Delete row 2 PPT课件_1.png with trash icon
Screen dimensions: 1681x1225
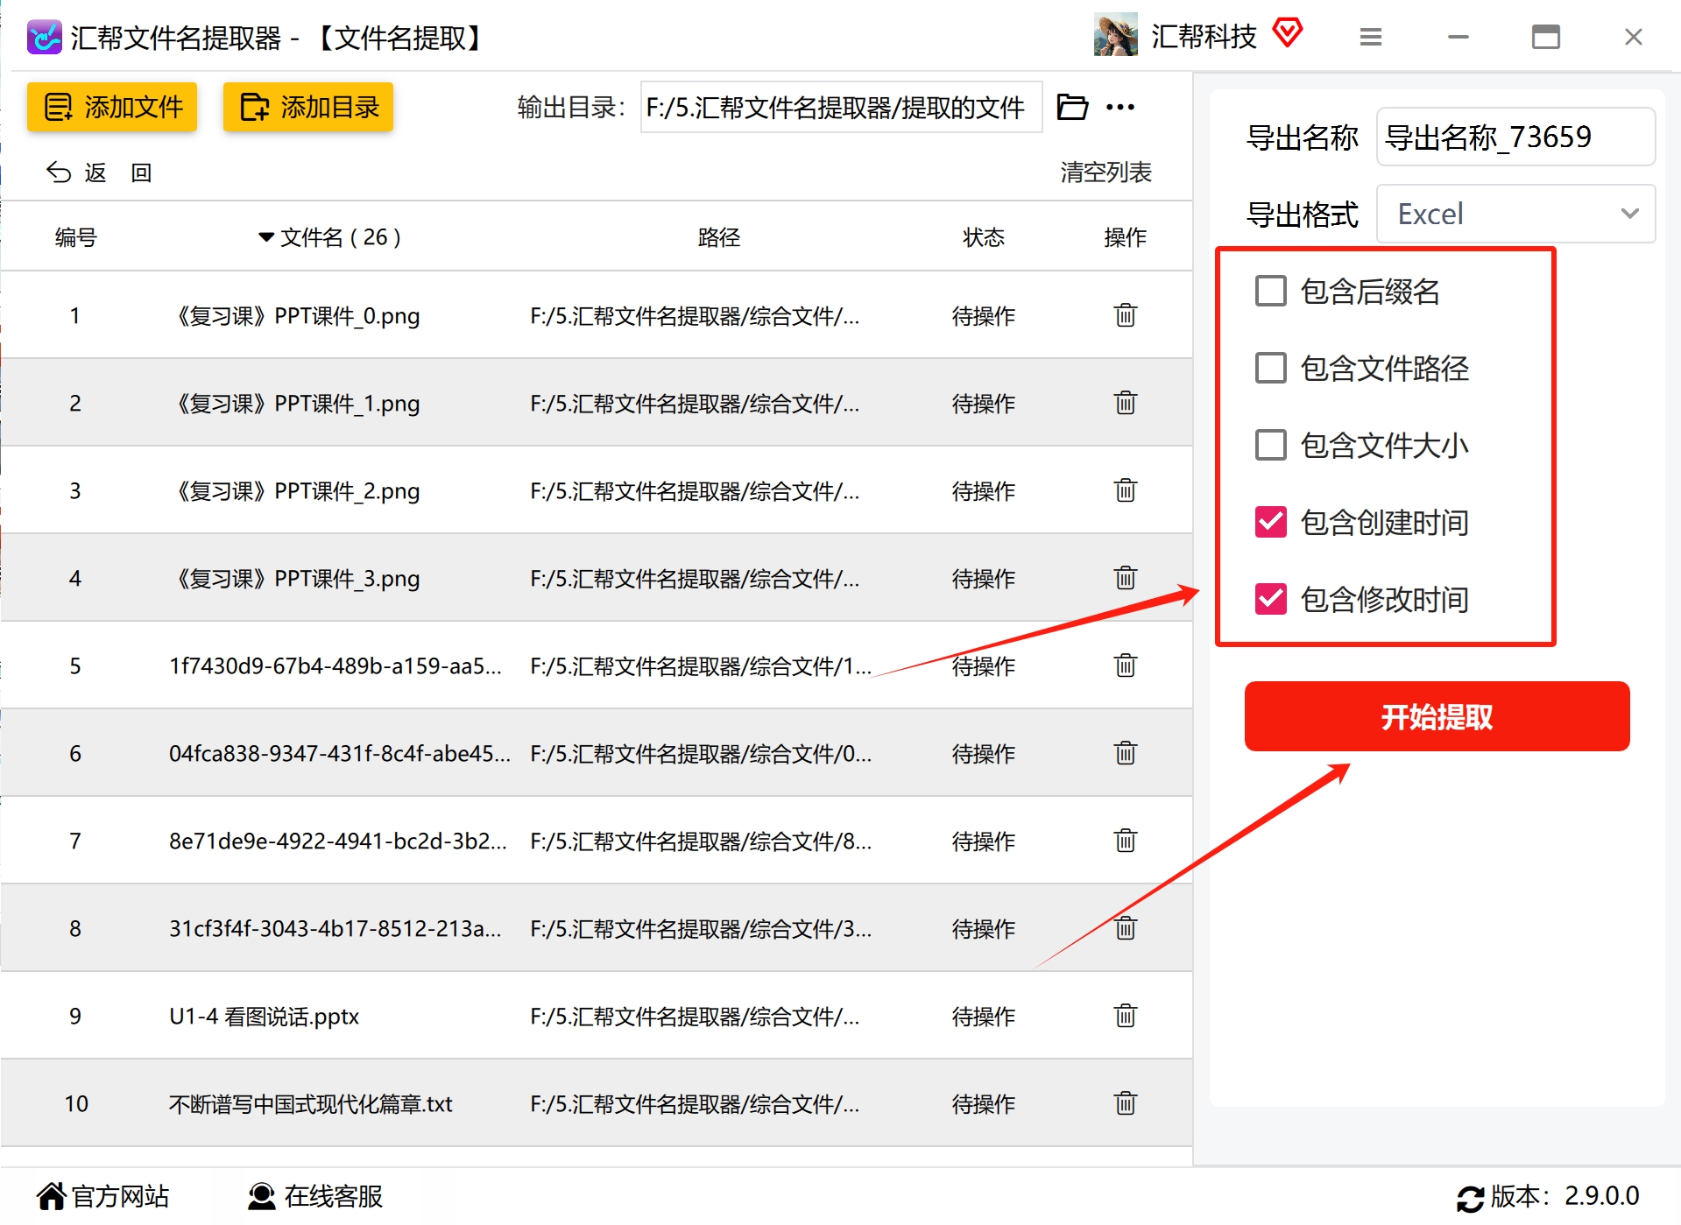[1125, 403]
